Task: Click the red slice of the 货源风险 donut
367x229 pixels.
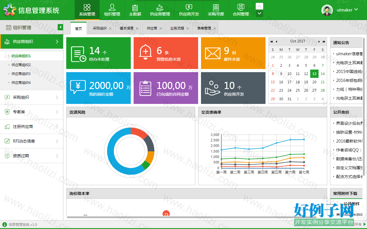Action: [x=138, y=133]
